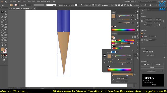
Task: Select the Mesh tool
Action: 2,35
